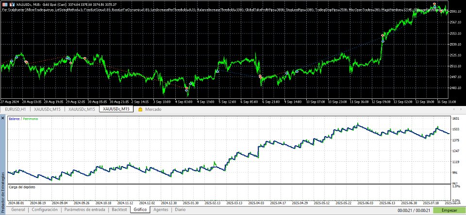Image resolution: width=466 pixels, height=215 pixels.
Task: Click the 2024.12.30 date on the balance graph
Action: (x=169, y=203)
